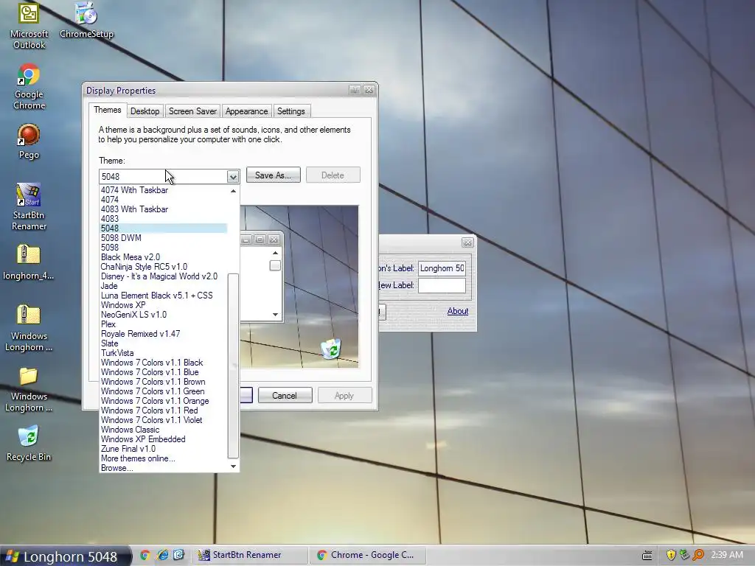The width and height of the screenshot is (755, 566).
Task: Choose theme 'Windows XP'
Action: pyautogui.click(x=163, y=305)
